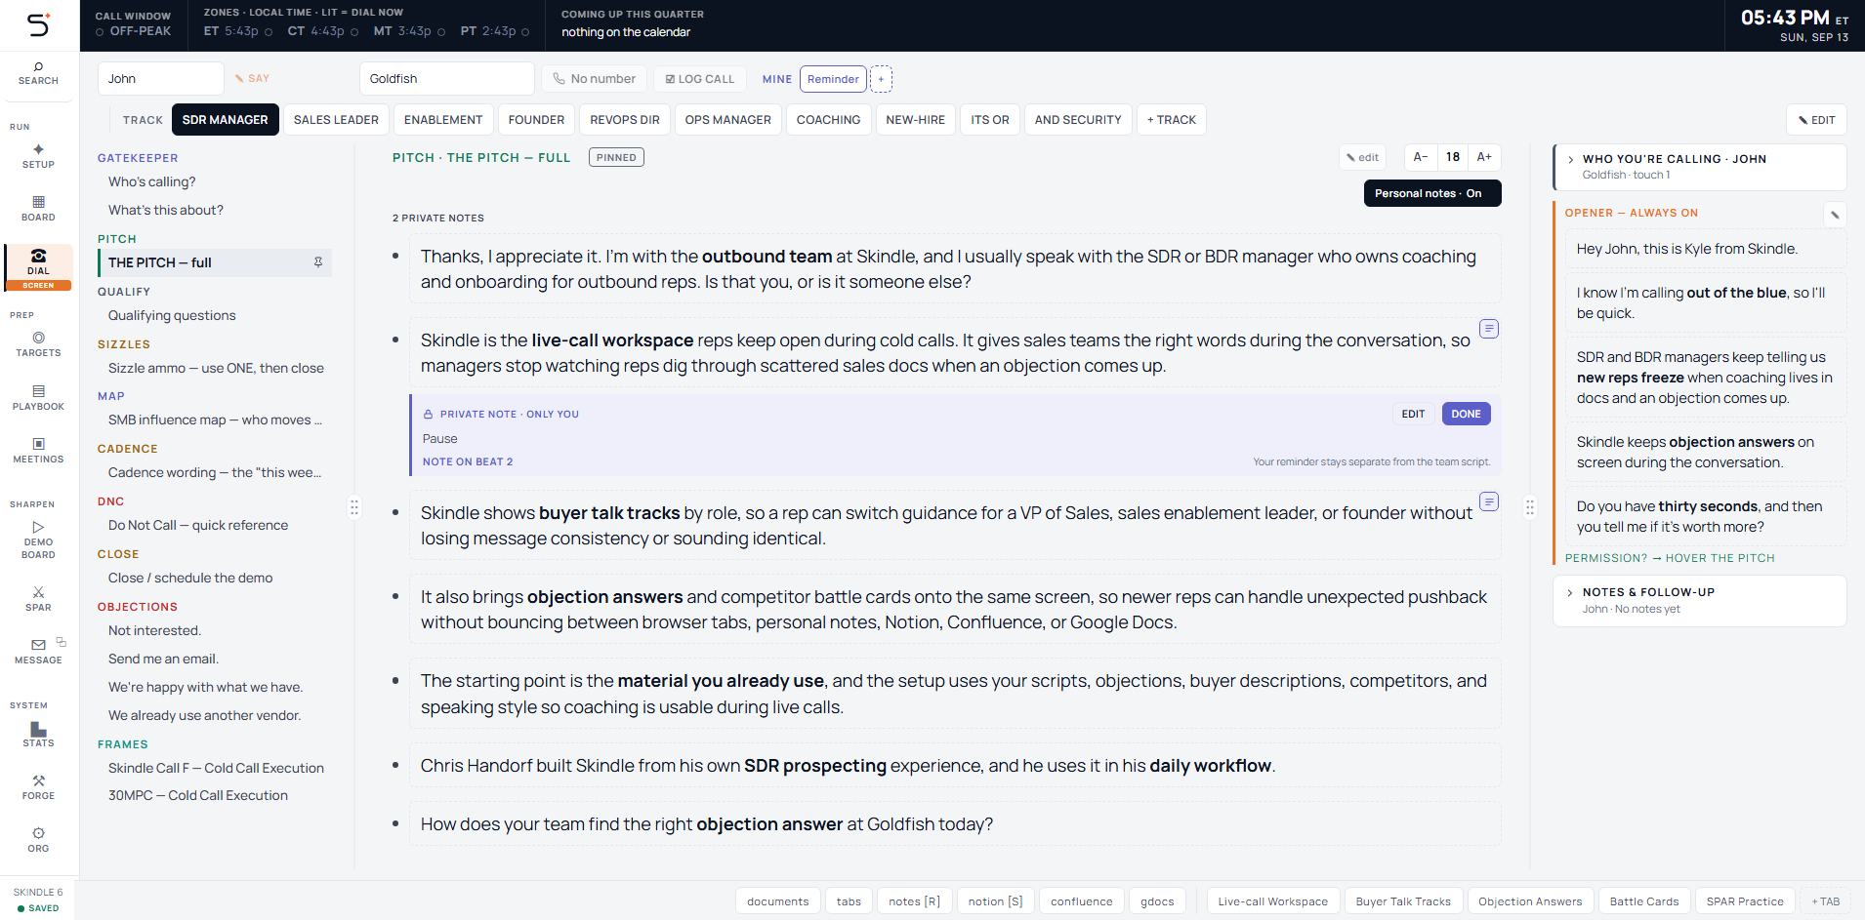Expand the Notes & Follow-Up panel
Viewport: 1865px width, 920px height.
click(x=1700, y=600)
